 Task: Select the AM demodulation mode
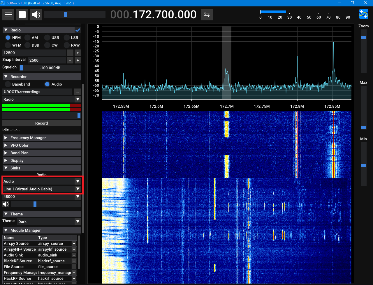(x=28, y=38)
